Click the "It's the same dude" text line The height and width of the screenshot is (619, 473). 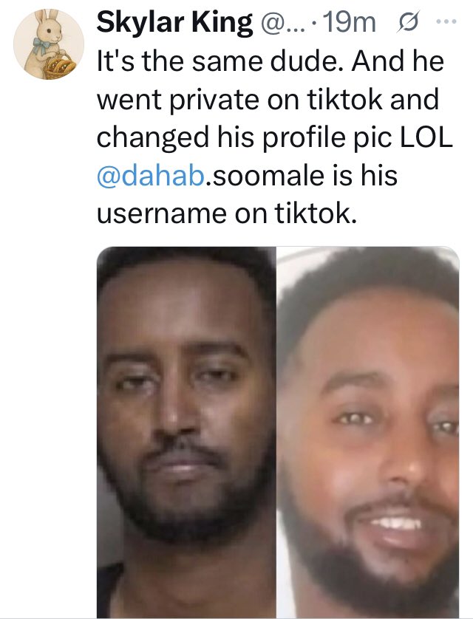[270, 62]
